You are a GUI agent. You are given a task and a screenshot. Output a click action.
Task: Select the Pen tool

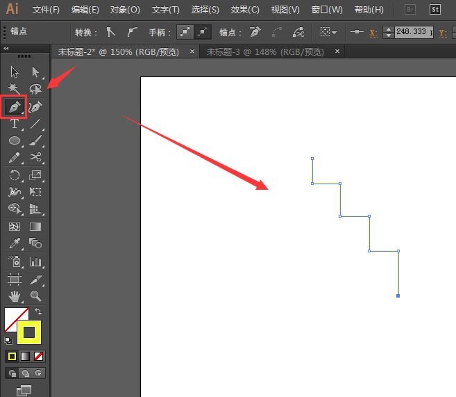point(14,106)
